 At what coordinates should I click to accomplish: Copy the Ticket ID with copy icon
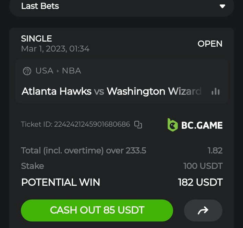(138, 125)
